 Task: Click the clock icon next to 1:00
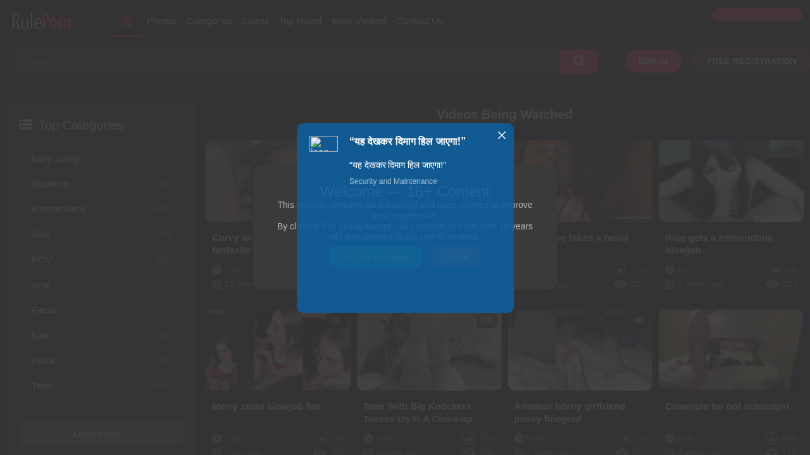(x=217, y=439)
